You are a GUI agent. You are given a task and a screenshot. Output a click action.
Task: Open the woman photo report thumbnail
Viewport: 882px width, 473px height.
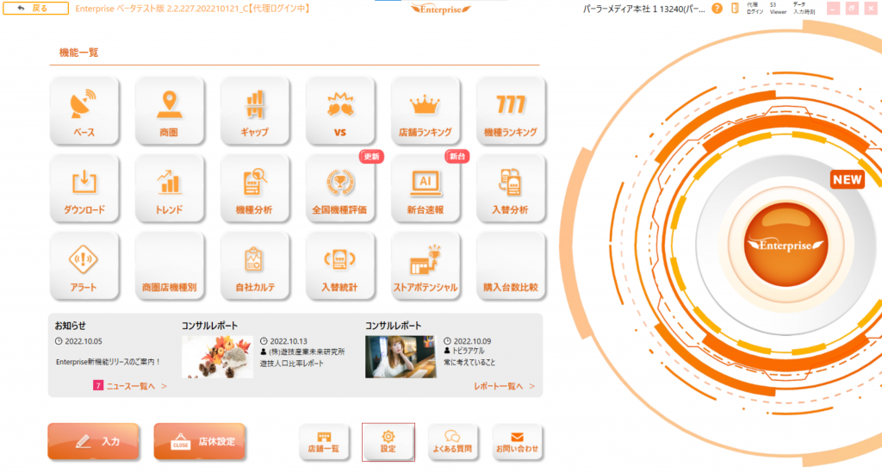point(400,357)
